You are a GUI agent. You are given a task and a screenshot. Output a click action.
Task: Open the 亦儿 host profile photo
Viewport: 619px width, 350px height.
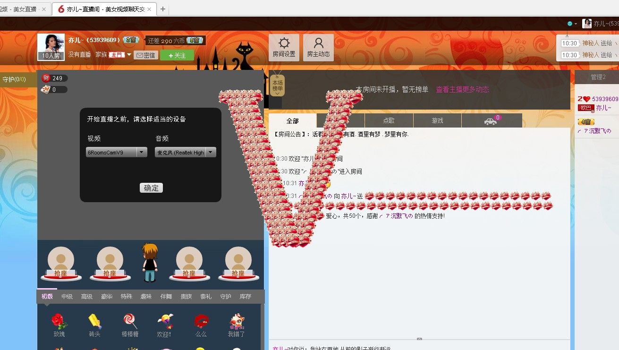(51, 47)
